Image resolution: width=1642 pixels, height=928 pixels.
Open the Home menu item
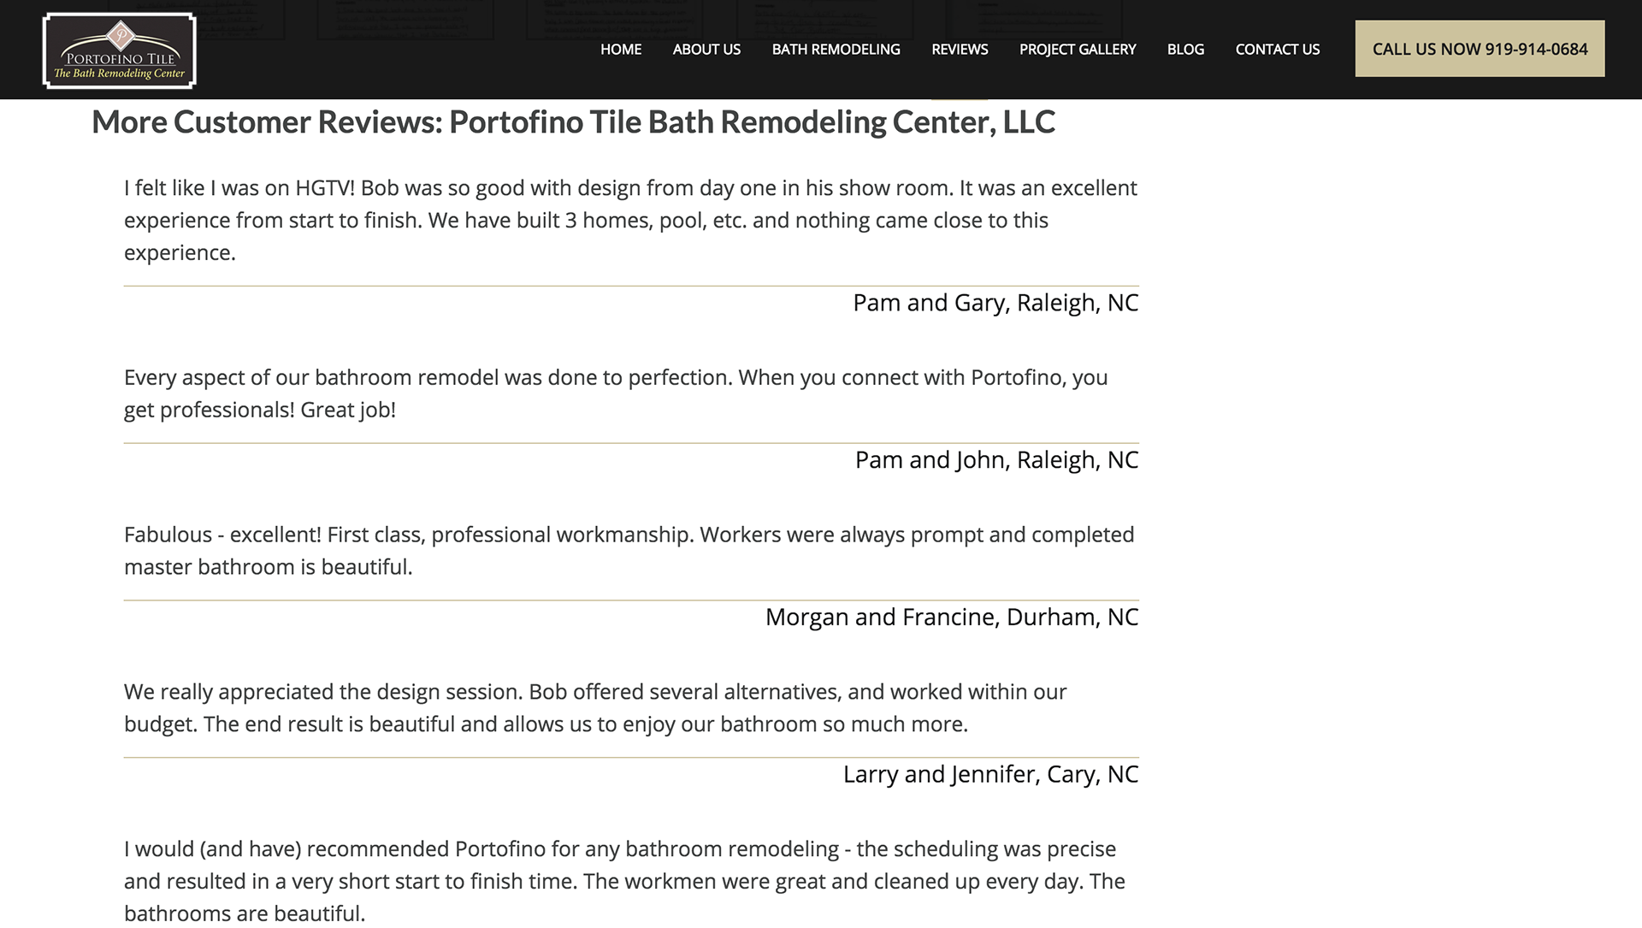click(x=621, y=50)
